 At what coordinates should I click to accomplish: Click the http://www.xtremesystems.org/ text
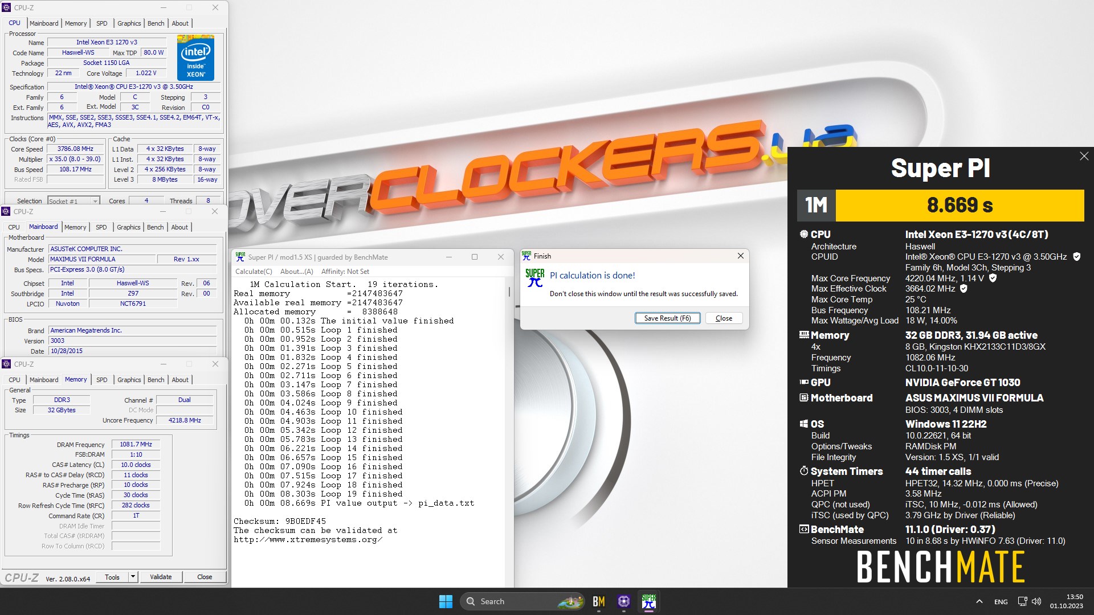pos(308,540)
